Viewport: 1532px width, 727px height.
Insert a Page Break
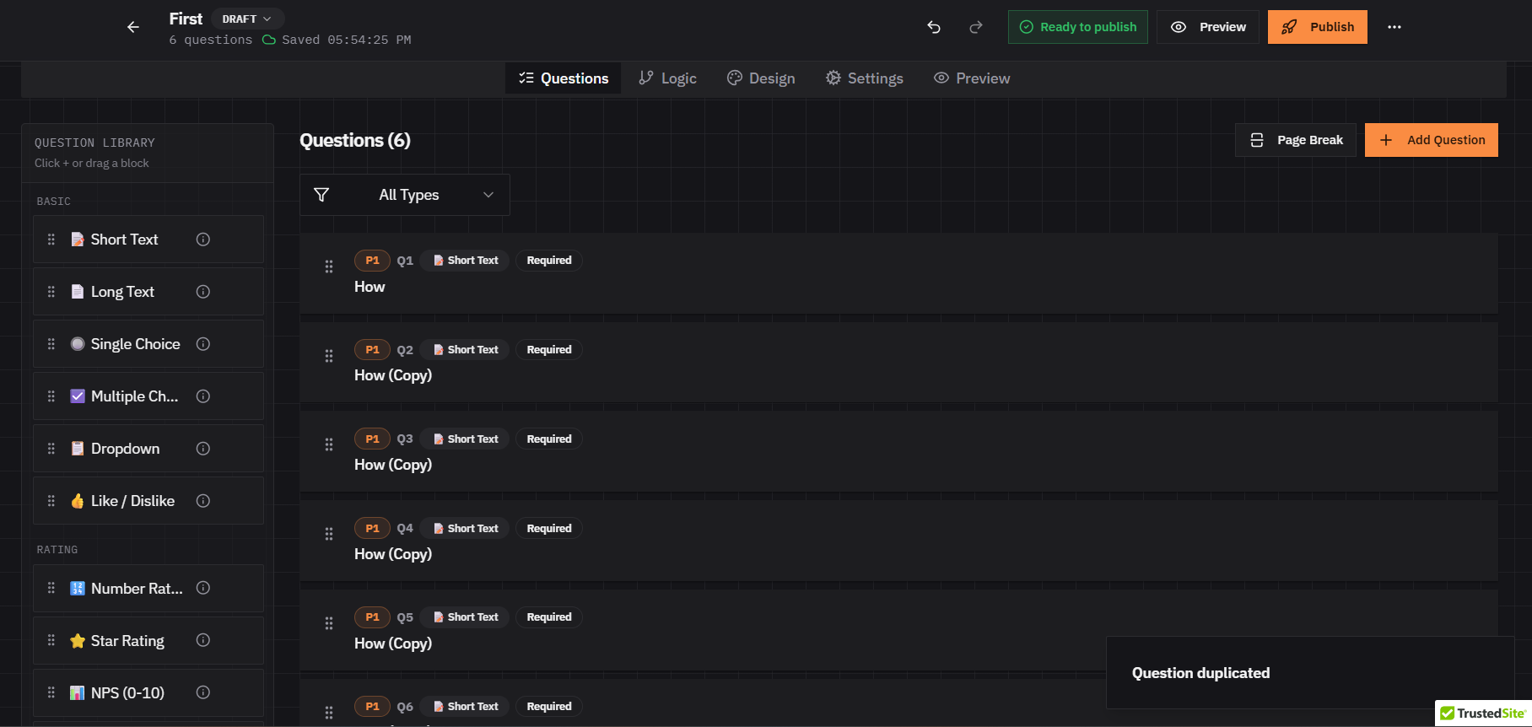tap(1296, 140)
